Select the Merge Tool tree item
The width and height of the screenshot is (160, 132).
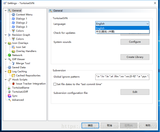pyautogui.click(x=23, y=63)
